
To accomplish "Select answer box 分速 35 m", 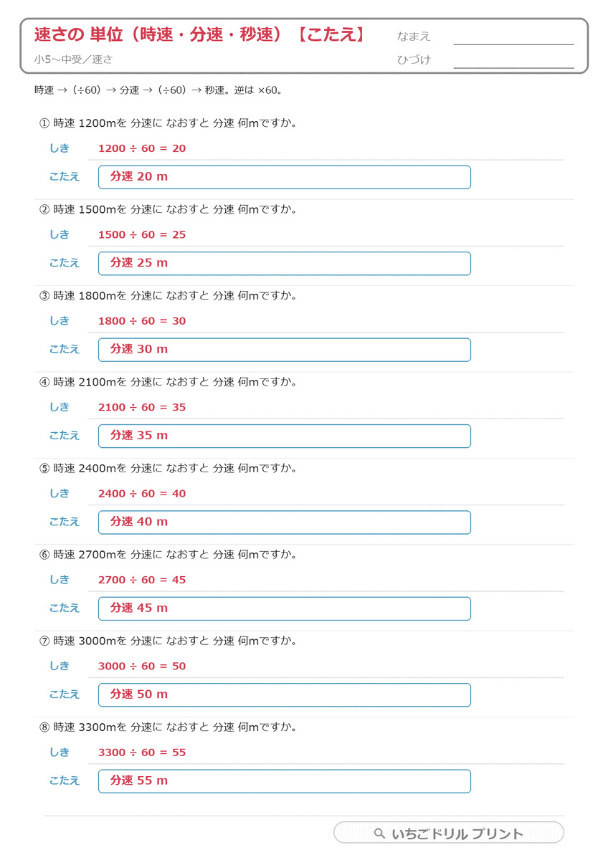I will pos(285,436).
